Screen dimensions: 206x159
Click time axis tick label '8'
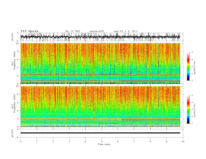150,142
